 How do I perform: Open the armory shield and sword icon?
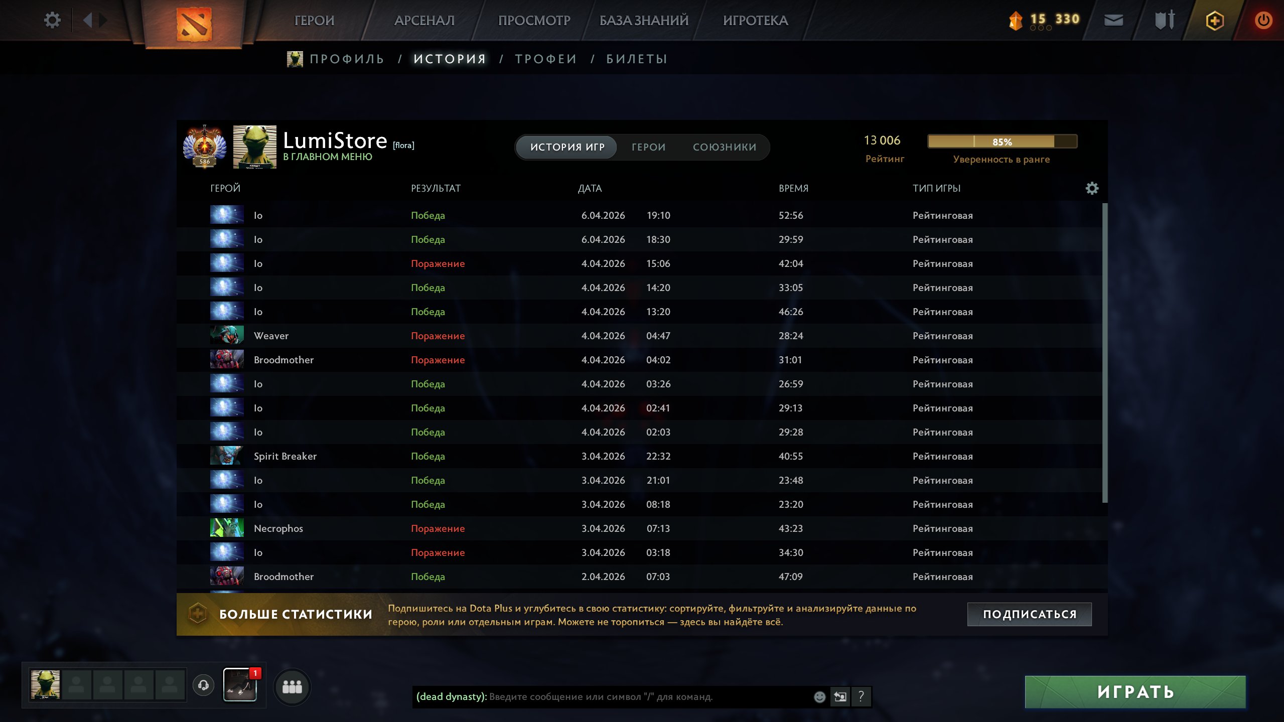[1164, 20]
